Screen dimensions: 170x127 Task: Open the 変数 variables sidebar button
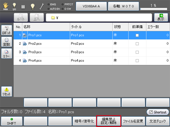point(7,42)
